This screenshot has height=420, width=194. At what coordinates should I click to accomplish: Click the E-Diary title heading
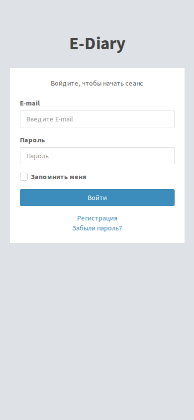(97, 44)
